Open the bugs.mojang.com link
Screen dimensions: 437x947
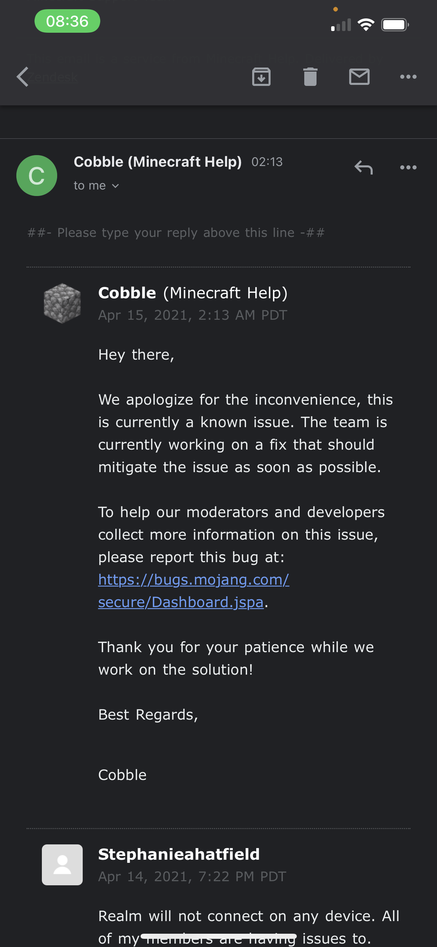[193, 580]
